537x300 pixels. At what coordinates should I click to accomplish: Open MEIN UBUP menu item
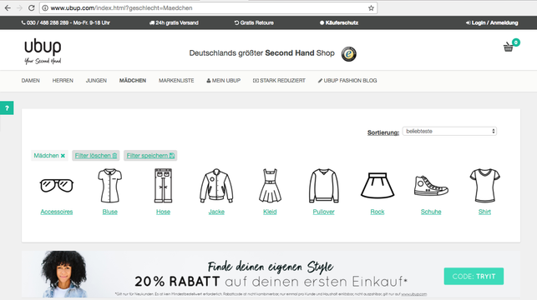coord(223,81)
